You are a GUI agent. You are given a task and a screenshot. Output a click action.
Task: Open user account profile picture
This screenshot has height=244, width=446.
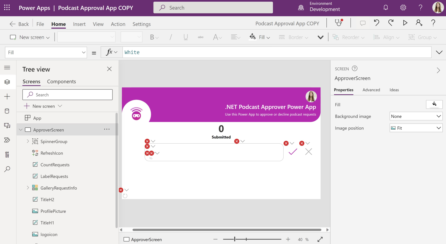click(x=438, y=8)
